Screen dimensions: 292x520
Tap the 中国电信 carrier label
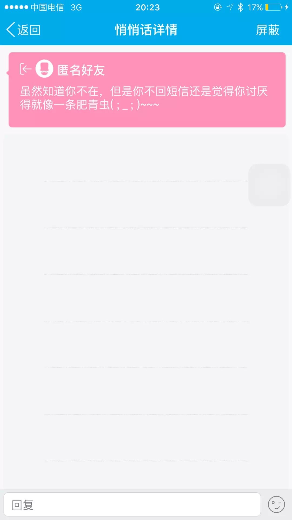[x=47, y=7]
